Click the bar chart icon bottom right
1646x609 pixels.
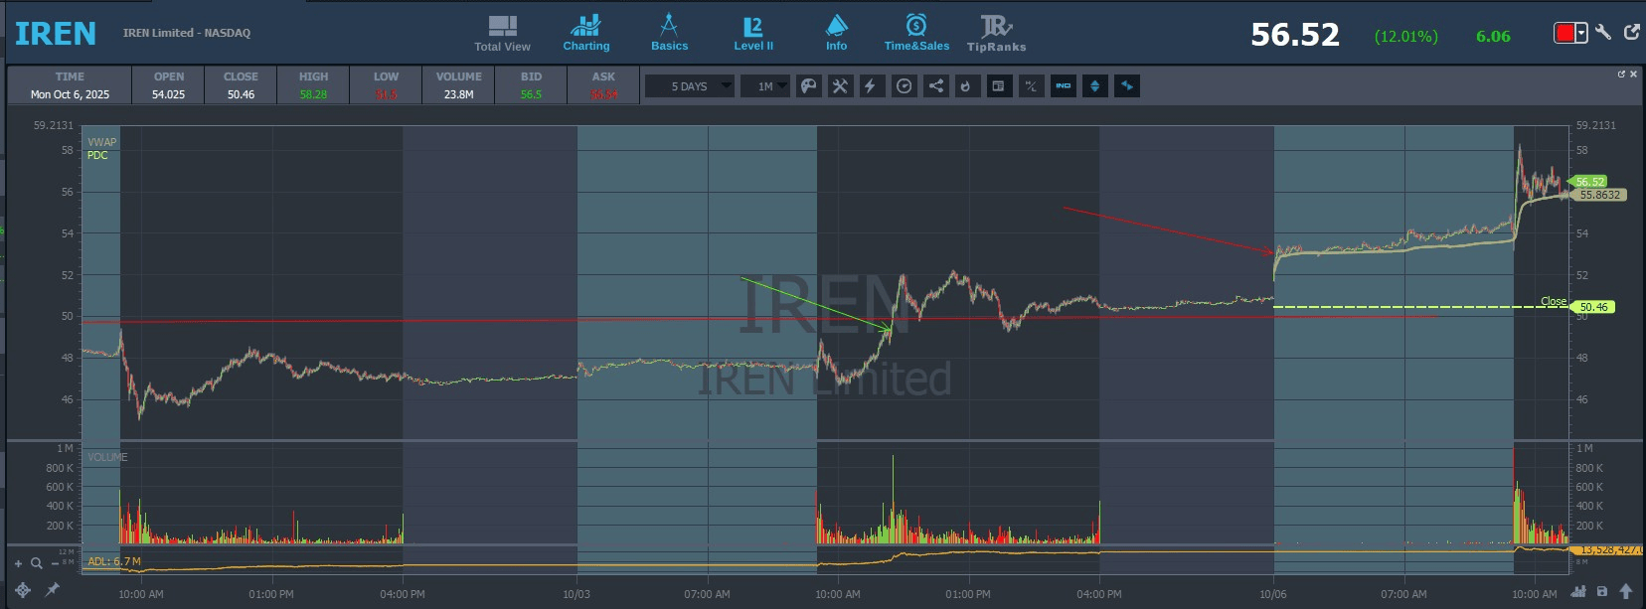[x=1578, y=591]
